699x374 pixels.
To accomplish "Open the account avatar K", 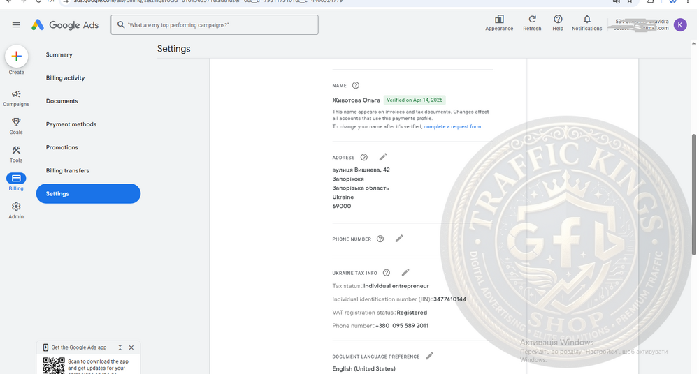I will [x=680, y=25].
